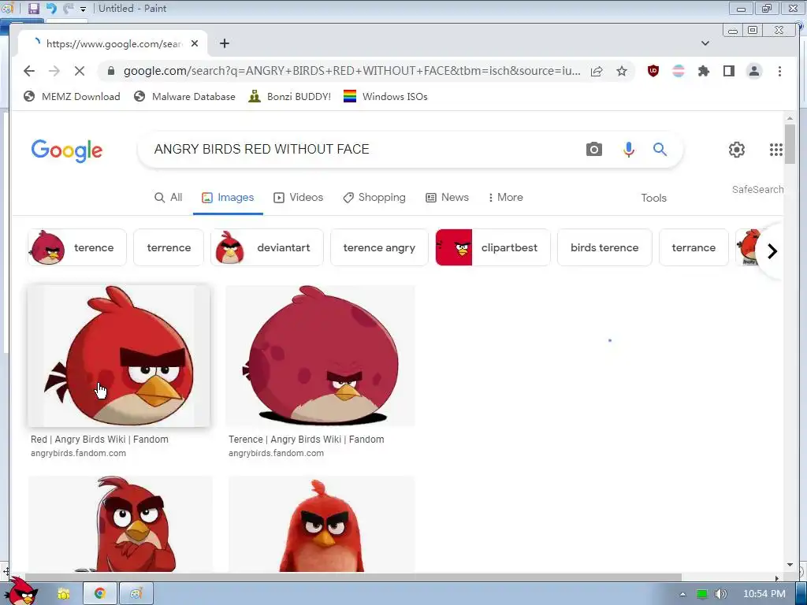Click the Save icon in Paint's title bar

pyautogui.click(x=33, y=8)
